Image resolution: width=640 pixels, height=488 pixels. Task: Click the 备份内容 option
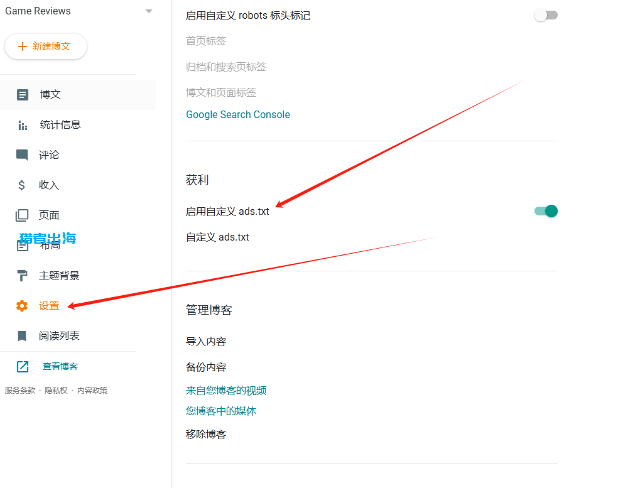pos(206,367)
